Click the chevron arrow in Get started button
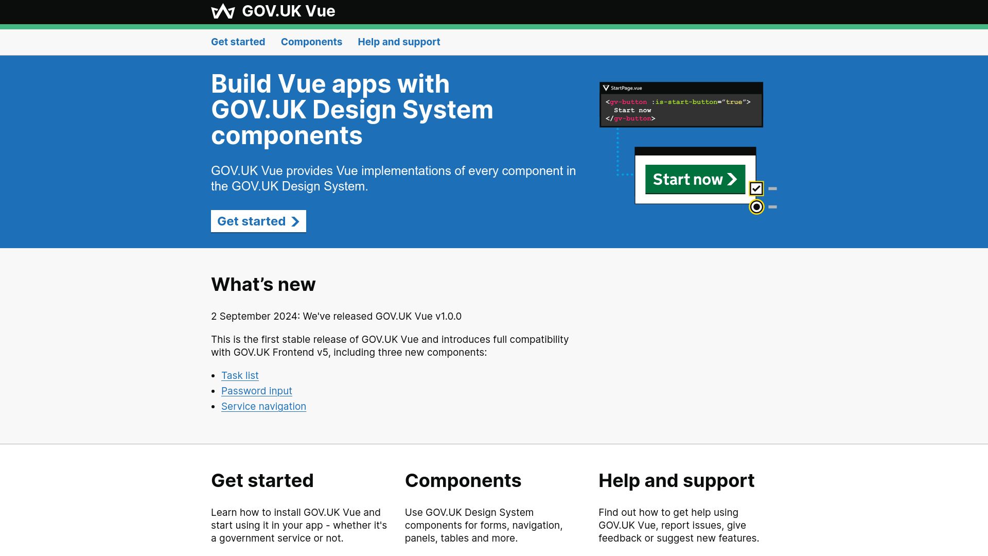 [295, 221]
